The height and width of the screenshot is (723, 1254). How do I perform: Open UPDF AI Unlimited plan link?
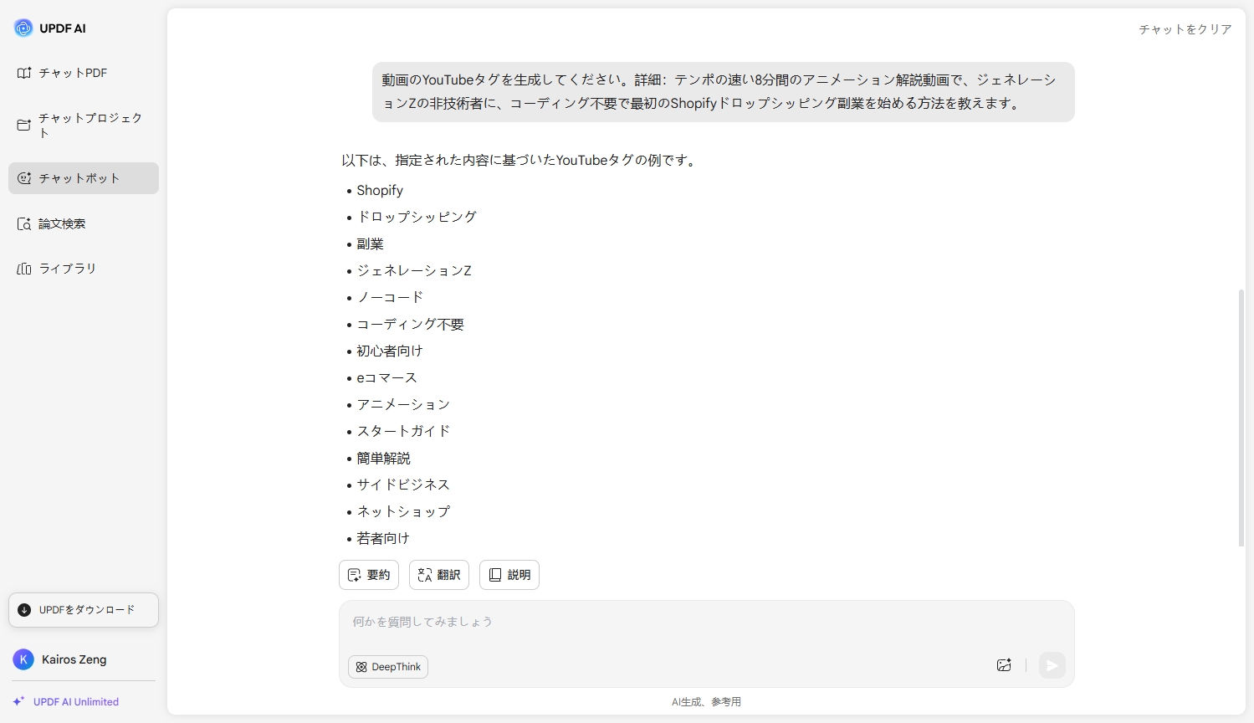pos(76,702)
